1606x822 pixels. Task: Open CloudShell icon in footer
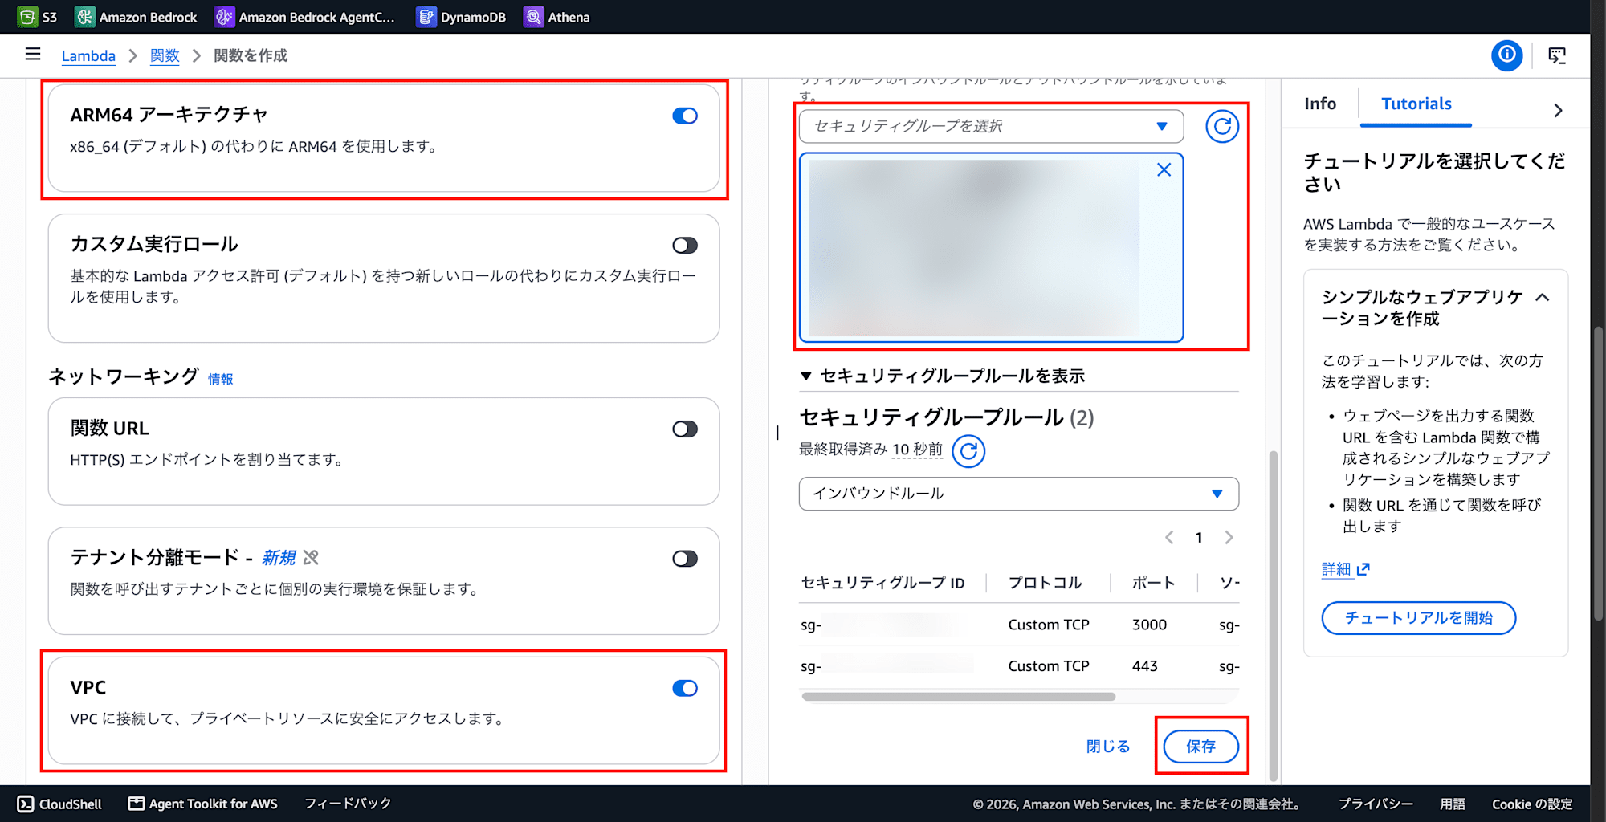coord(26,804)
